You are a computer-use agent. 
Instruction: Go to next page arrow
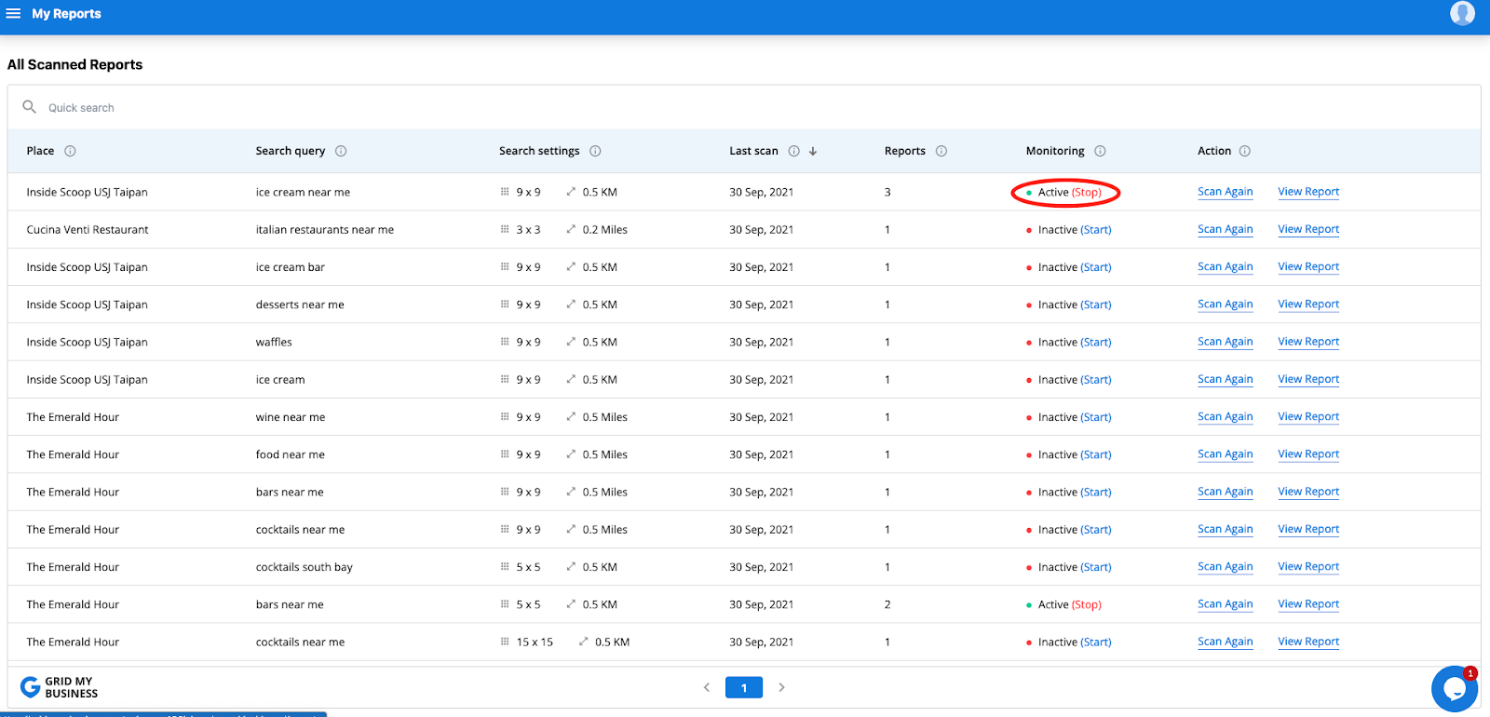tap(781, 687)
